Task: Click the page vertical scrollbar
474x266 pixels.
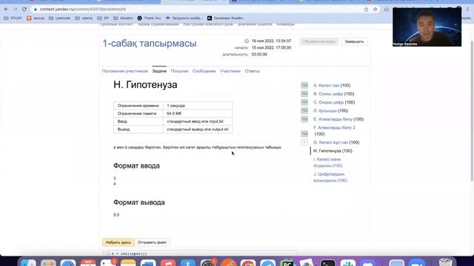Action: 472,112
